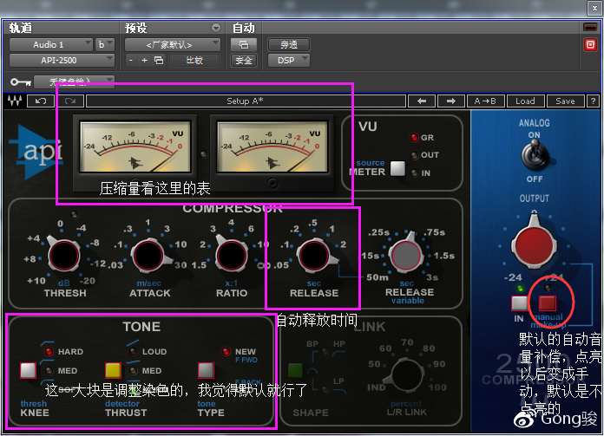Click the right VU meter
Viewport: 604px width, 436px height.
[272, 146]
